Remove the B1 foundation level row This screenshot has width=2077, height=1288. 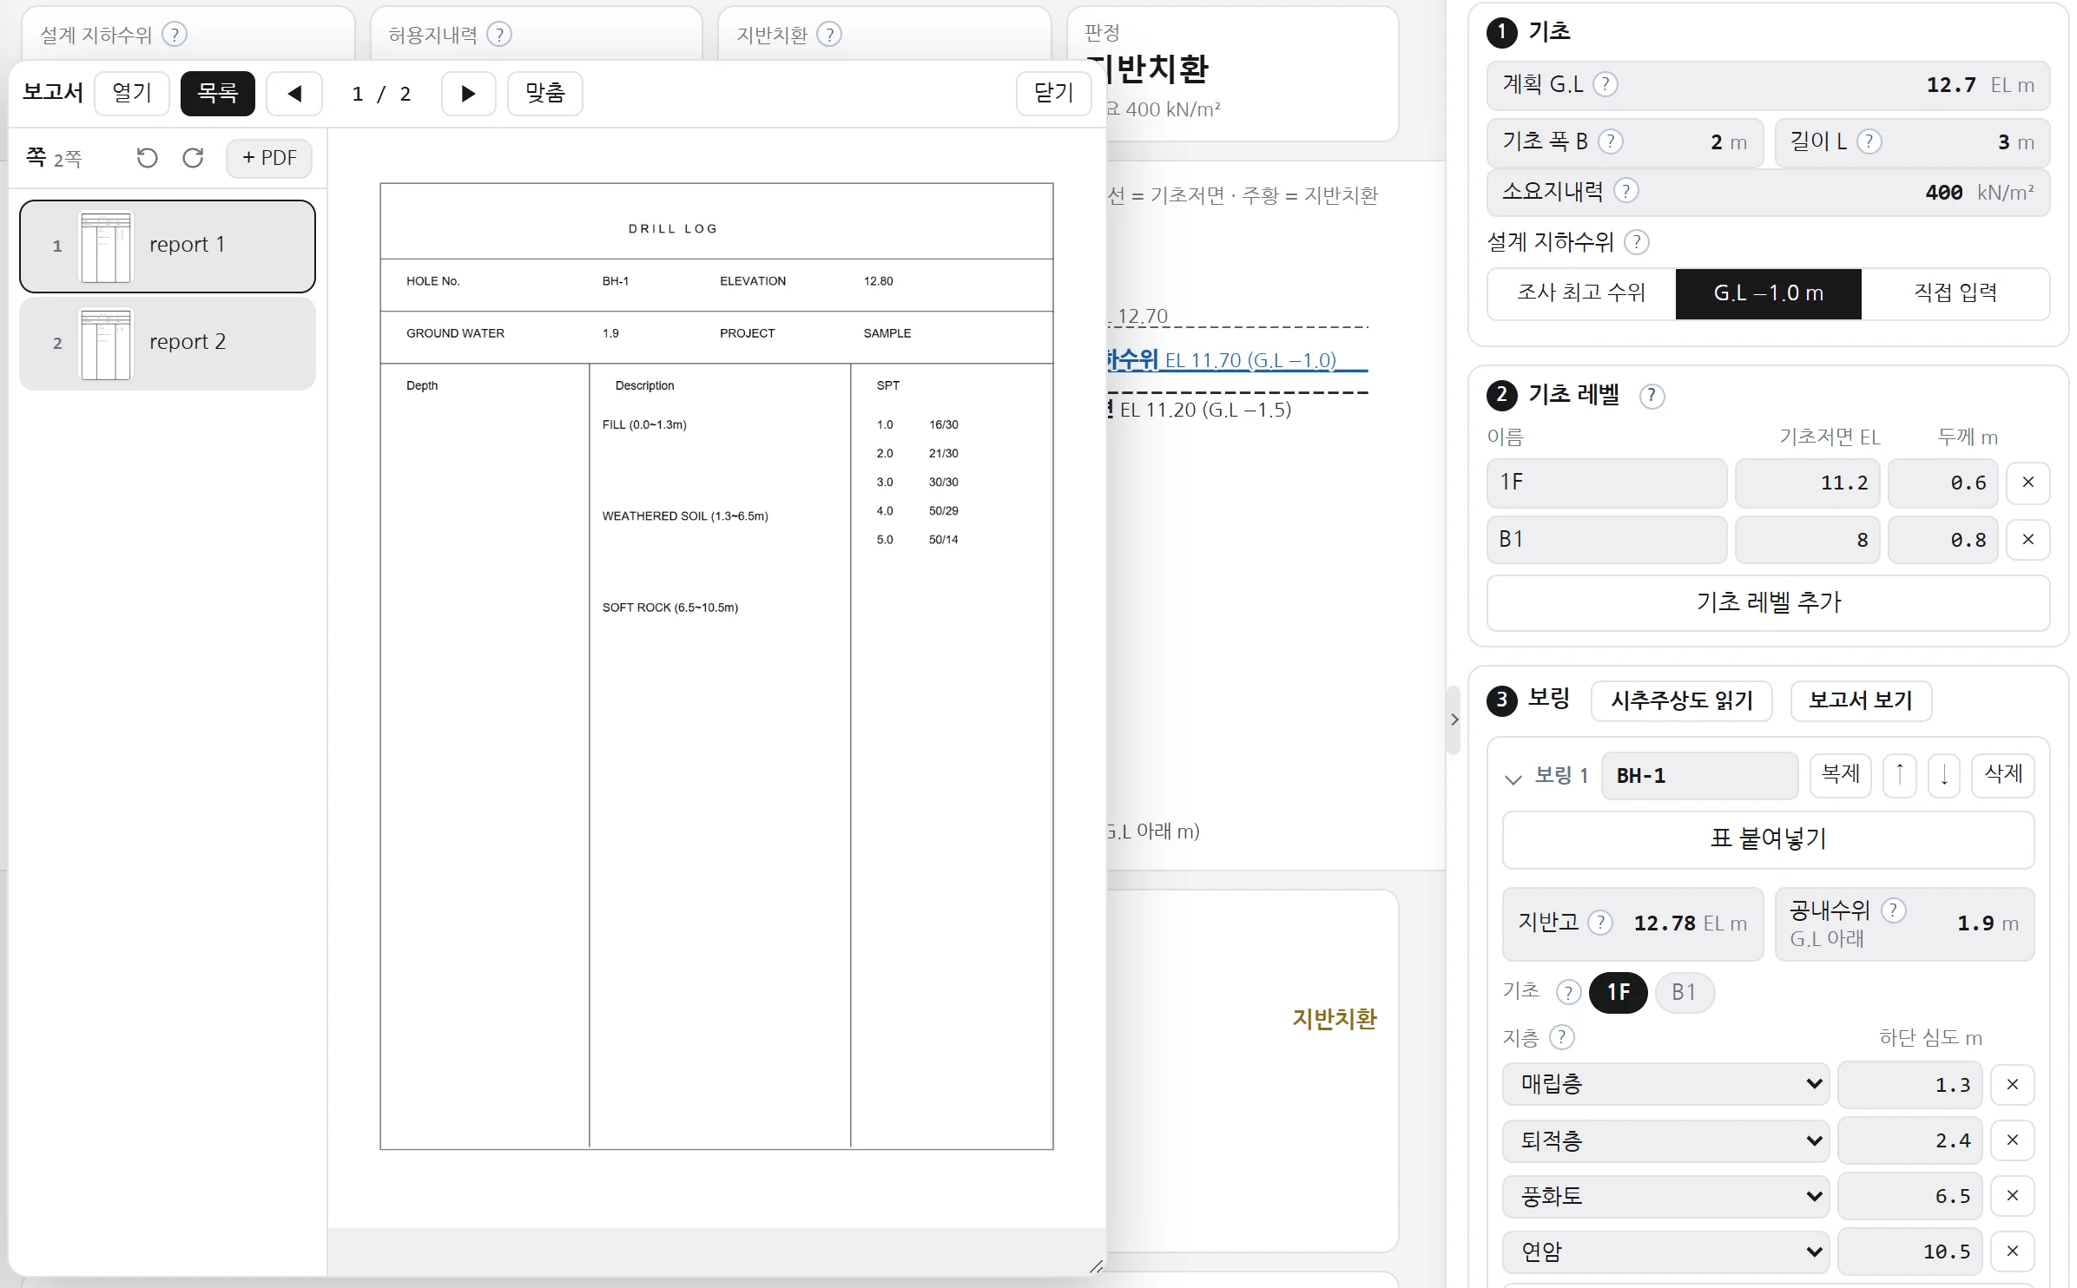point(2028,540)
